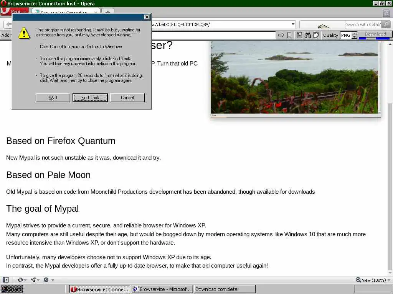393x294 pixels.
Task: Open the Download complete taskbar window
Action: tap(225, 289)
